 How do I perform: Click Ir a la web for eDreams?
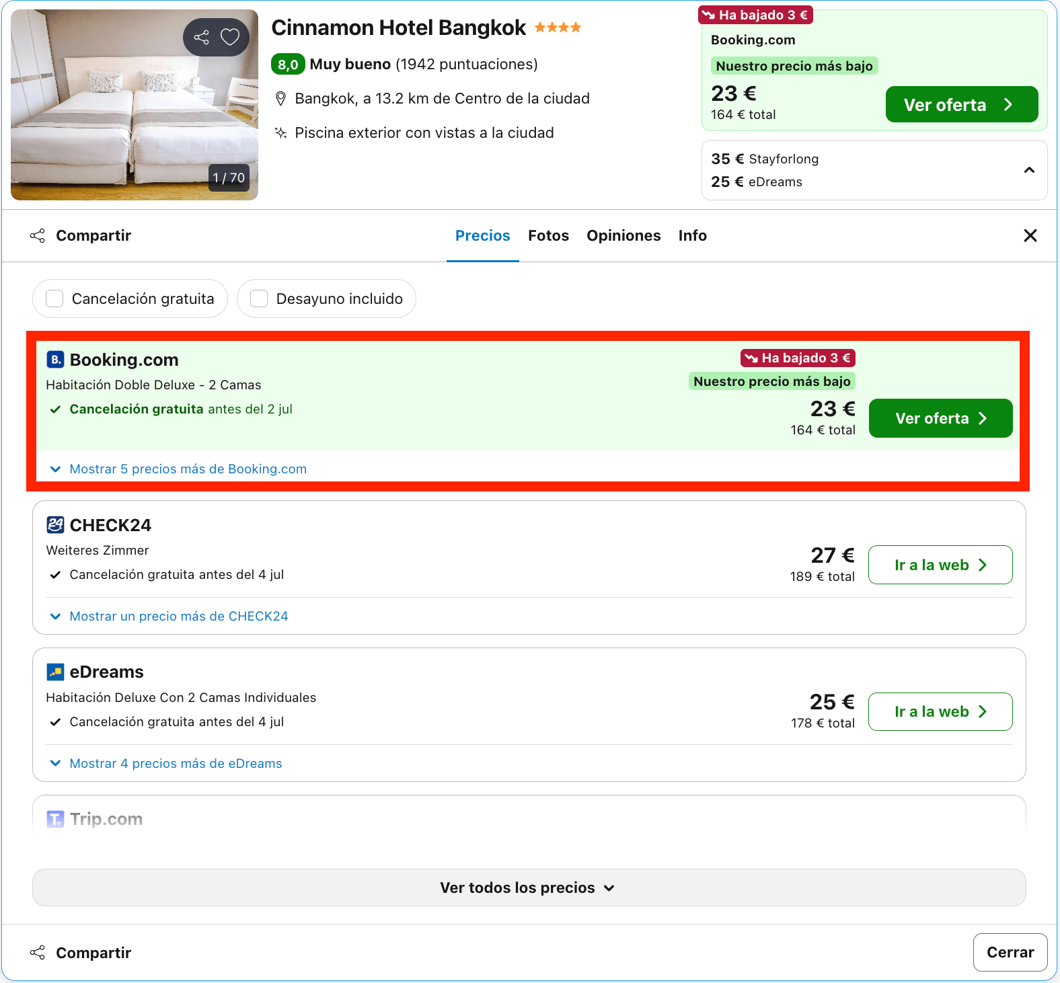pyautogui.click(x=940, y=711)
